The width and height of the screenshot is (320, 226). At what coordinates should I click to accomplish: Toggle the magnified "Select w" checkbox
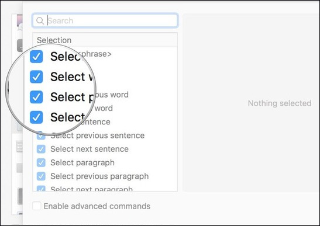tap(36, 77)
